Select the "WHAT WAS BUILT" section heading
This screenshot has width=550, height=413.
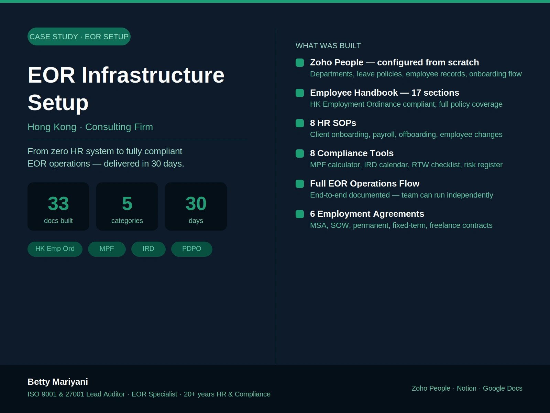click(x=328, y=46)
